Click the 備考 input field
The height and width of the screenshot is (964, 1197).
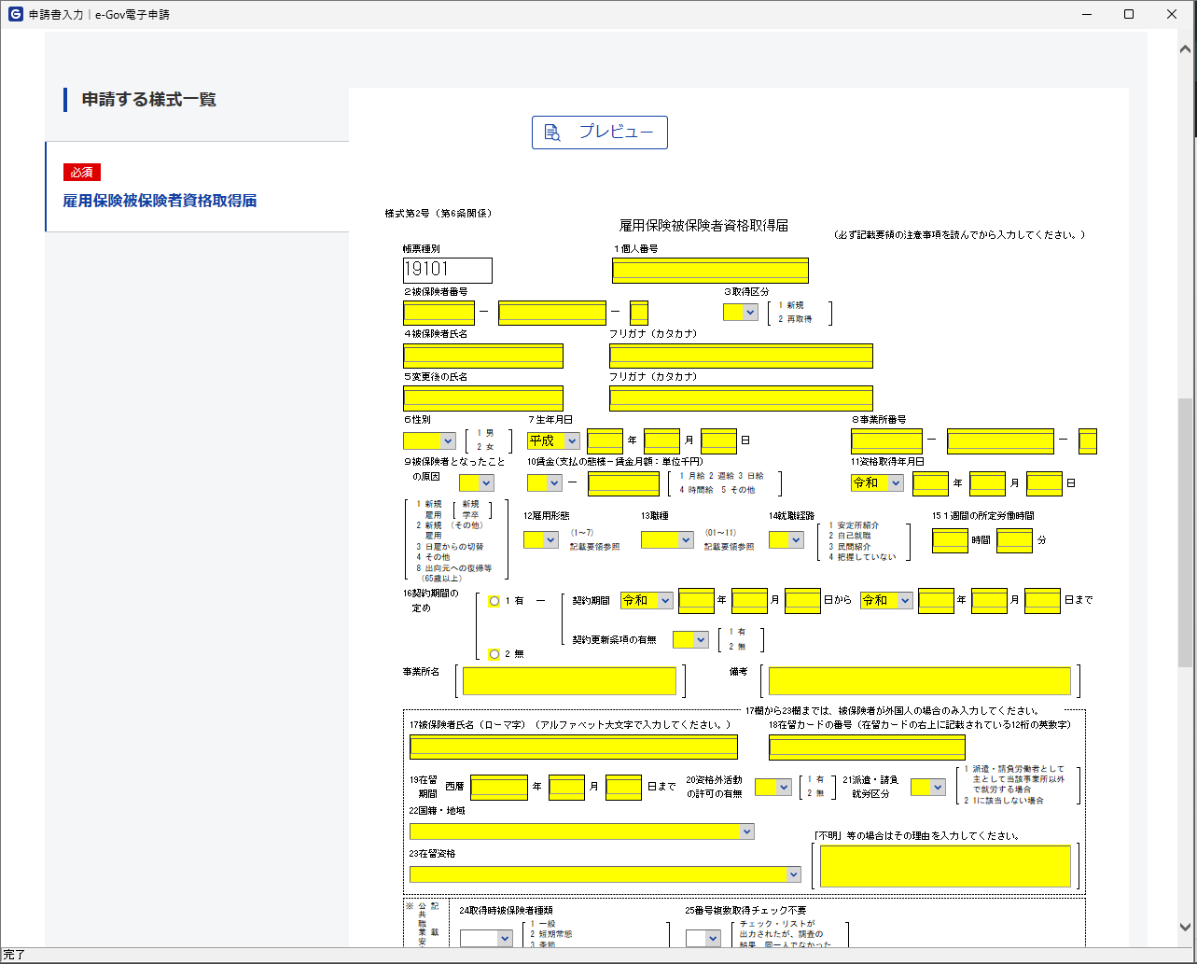pos(920,680)
